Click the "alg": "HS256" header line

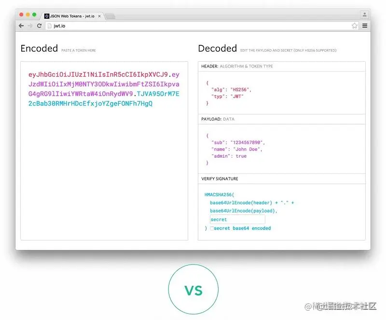click(231, 90)
